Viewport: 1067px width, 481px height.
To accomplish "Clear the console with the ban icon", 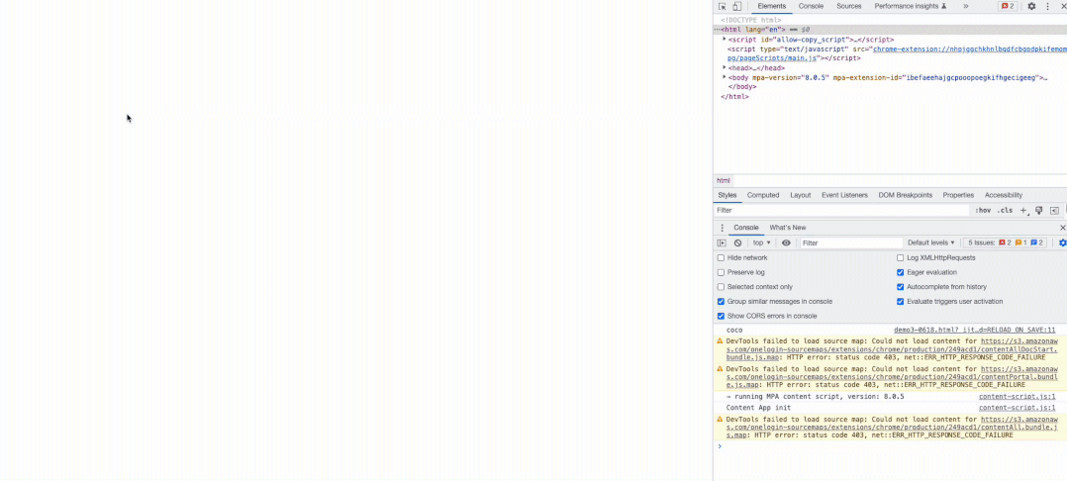I will tap(737, 242).
